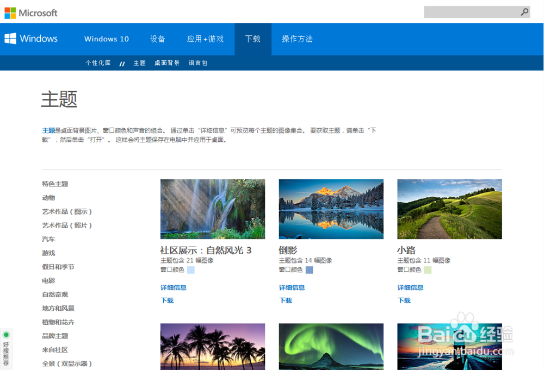Click the Windows logo in the navigation bar

click(x=9, y=38)
